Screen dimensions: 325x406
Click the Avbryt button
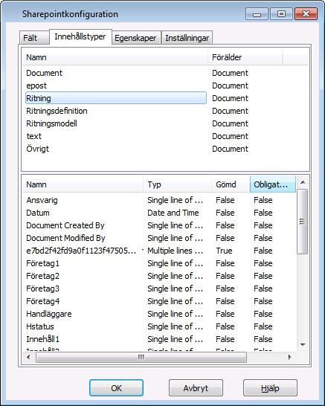[196, 388]
